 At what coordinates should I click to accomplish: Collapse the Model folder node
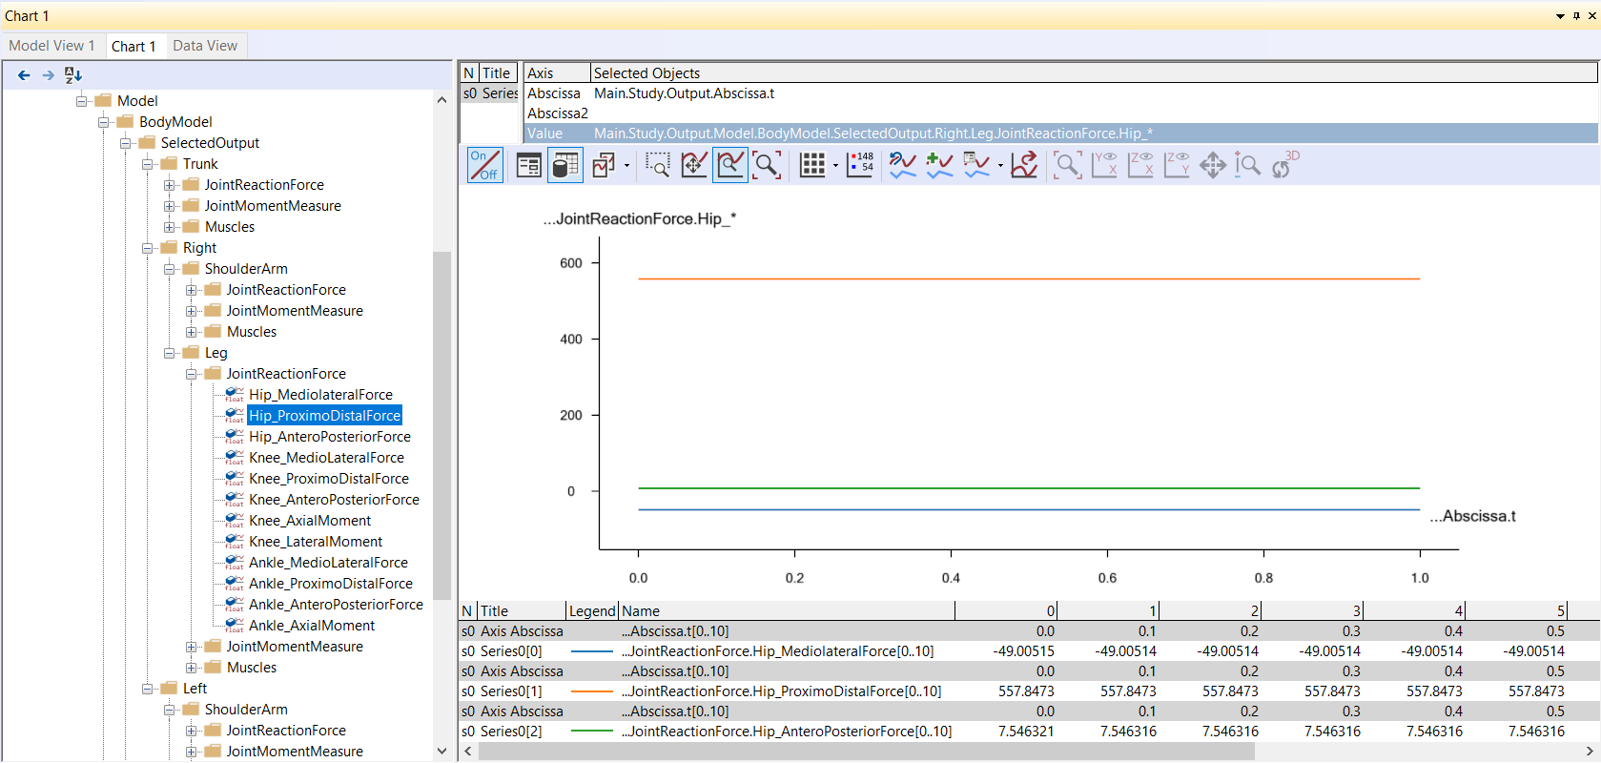click(x=82, y=101)
